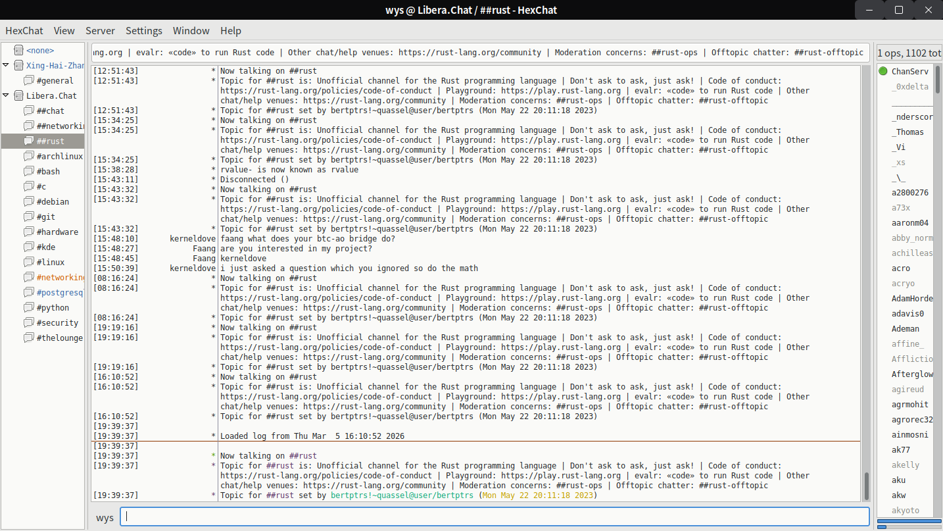Click 'rvalue- is now known as rvalue' line
The width and height of the screenshot is (943, 531).
click(x=289, y=170)
